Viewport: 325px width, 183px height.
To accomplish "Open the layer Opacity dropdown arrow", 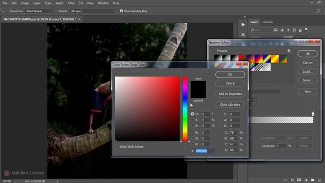I will [x=305, y=37].
